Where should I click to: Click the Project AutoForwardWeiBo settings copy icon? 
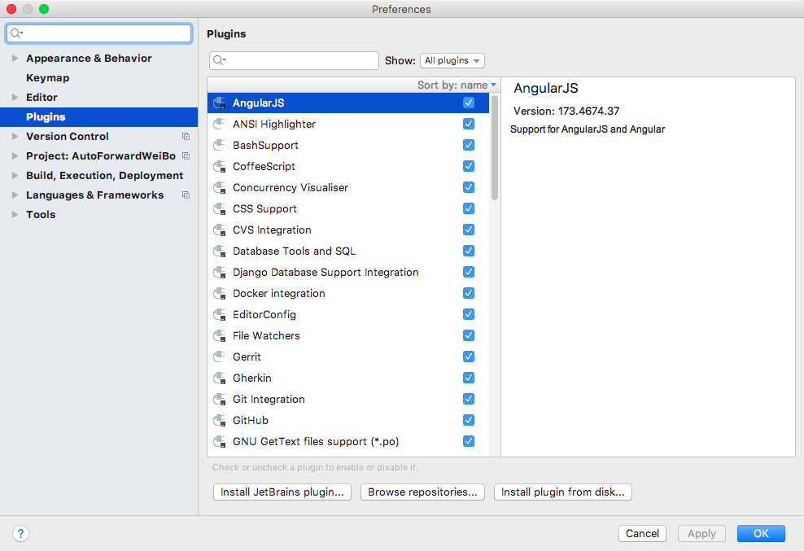pos(186,156)
